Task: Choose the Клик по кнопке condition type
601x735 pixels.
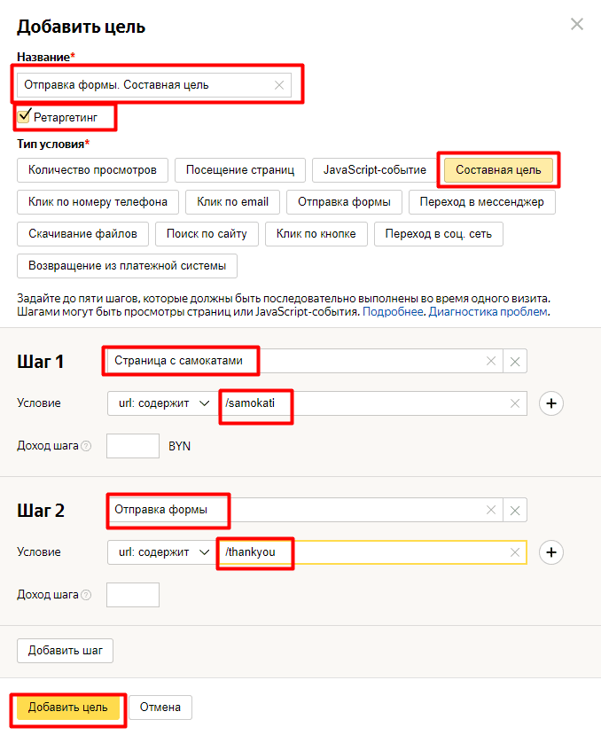Action: [316, 234]
